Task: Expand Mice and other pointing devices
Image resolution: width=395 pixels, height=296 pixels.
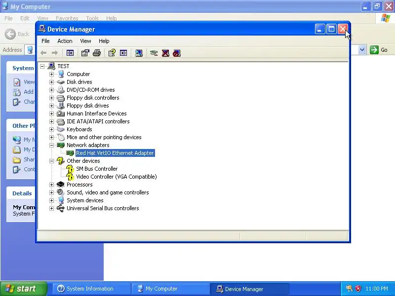Action: 52,137
